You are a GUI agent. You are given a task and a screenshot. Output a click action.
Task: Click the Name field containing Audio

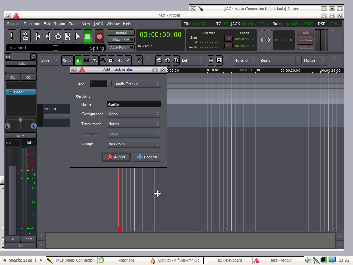click(x=134, y=104)
